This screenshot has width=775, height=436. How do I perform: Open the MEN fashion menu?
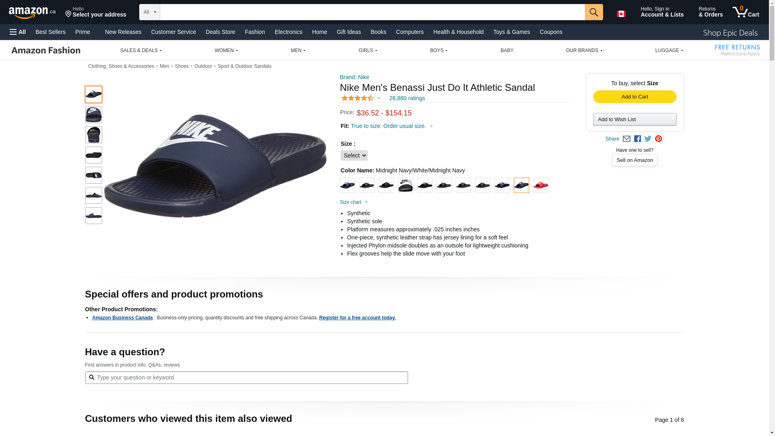pyautogui.click(x=298, y=50)
